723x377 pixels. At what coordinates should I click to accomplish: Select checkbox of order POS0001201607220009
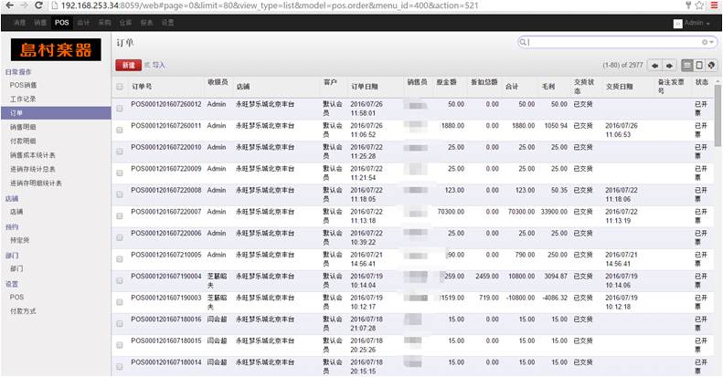(x=120, y=173)
